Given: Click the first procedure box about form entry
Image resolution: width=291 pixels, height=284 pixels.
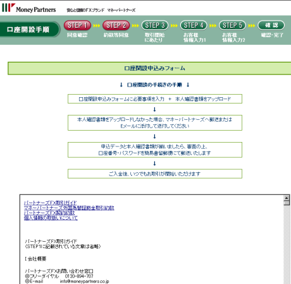Looking at the screenshot, I should [x=155, y=99].
